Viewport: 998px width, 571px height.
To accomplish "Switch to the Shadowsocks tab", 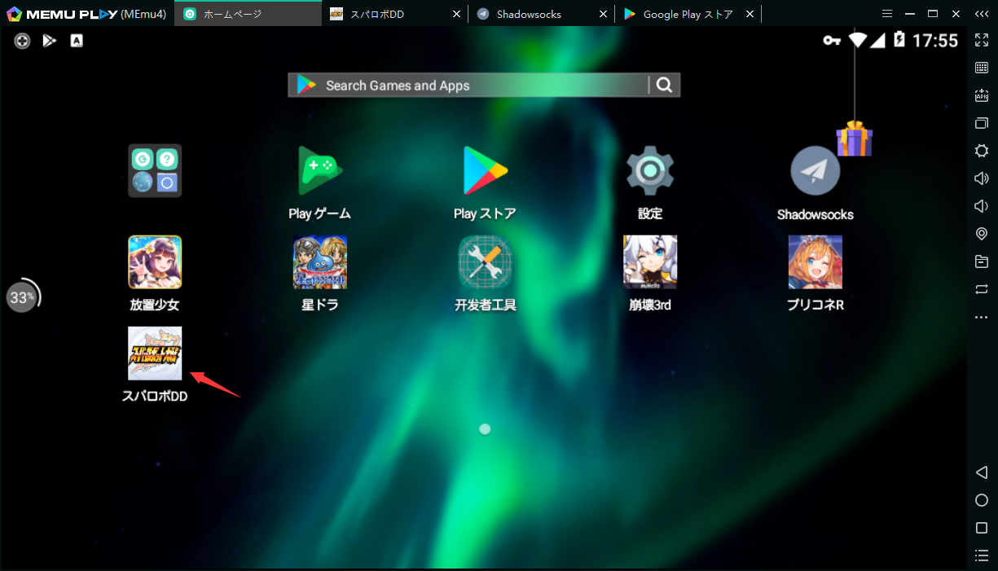I will click(x=530, y=13).
